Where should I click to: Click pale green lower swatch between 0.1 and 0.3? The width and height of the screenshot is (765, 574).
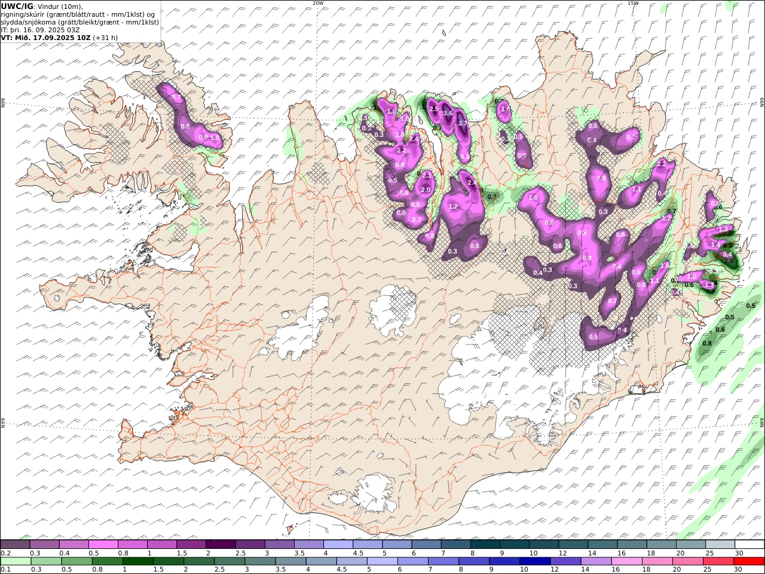pyautogui.click(x=16, y=561)
